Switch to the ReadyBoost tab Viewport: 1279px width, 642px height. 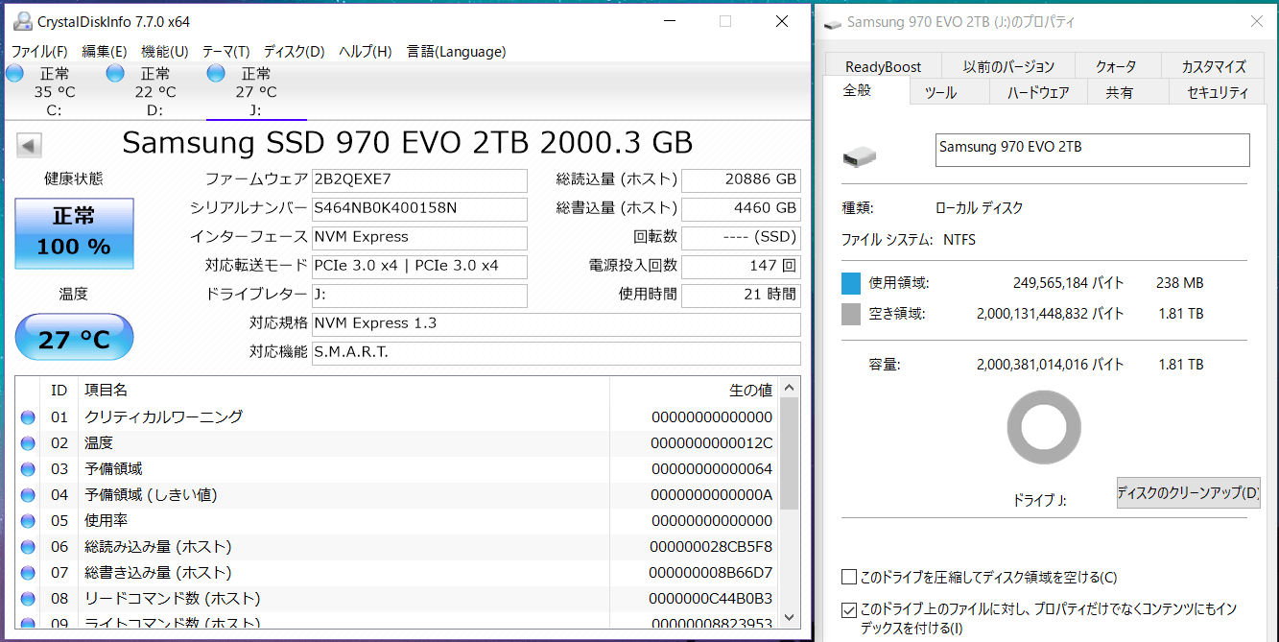tap(883, 66)
